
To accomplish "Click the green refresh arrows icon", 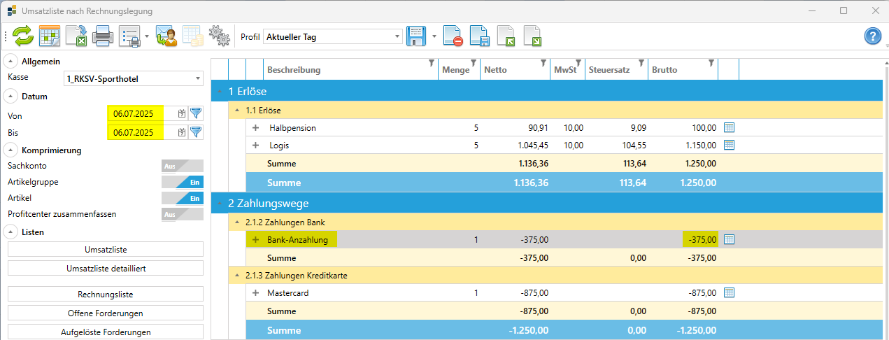I will (x=23, y=36).
